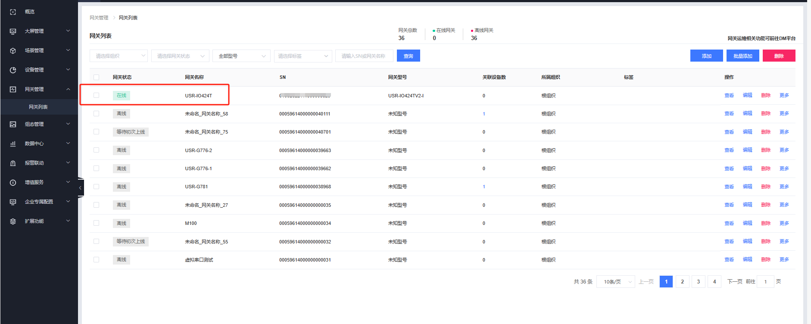Expand the 组态管理 menu

(x=39, y=125)
